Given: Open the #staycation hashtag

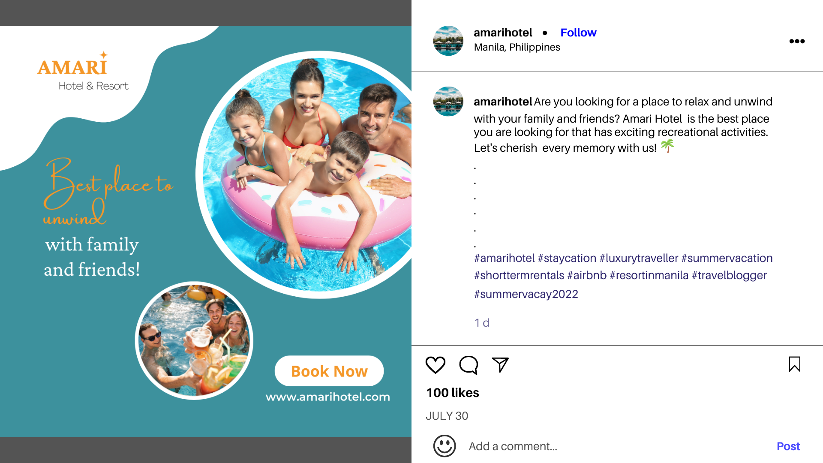Looking at the screenshot, I should coord(567,258).
